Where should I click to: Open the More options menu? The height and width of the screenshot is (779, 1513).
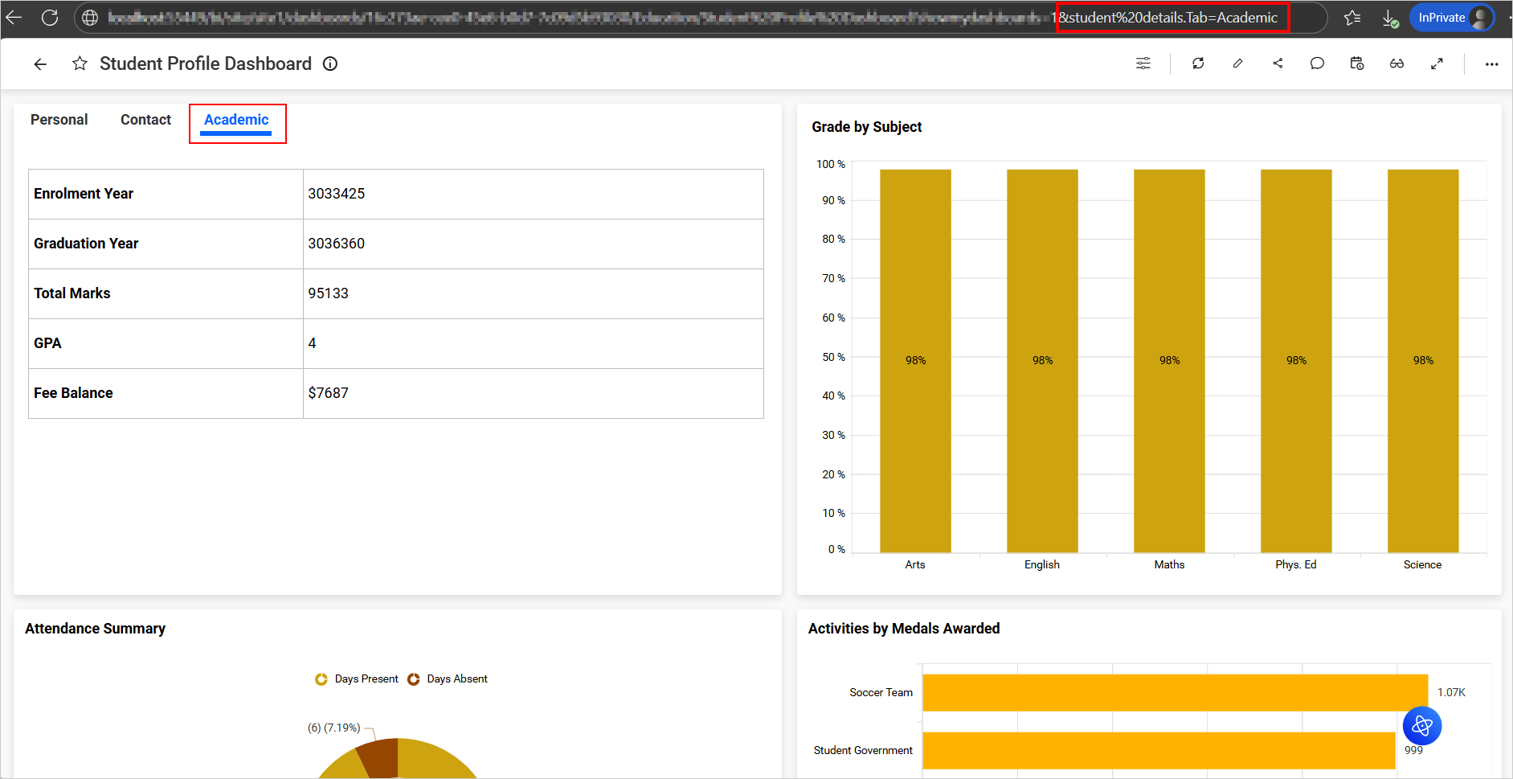pyautogui.click(x=1492, y=64)
